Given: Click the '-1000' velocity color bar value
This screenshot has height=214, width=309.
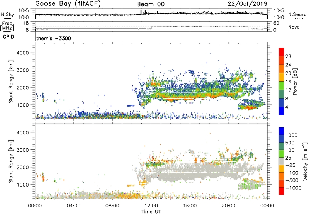Looking at the screenshot, I should click(x=293, y=188).
